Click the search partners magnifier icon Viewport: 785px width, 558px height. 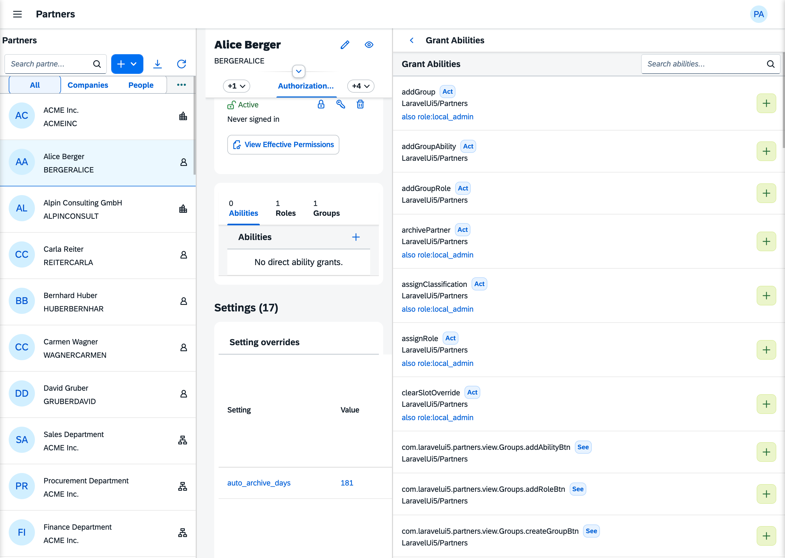pyautogui.click(x=97, y=64)
